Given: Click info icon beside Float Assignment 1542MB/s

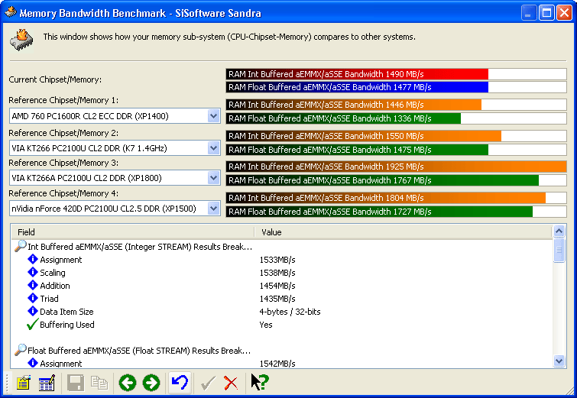Looking at the screenshot, I should [x=33, y=363].
